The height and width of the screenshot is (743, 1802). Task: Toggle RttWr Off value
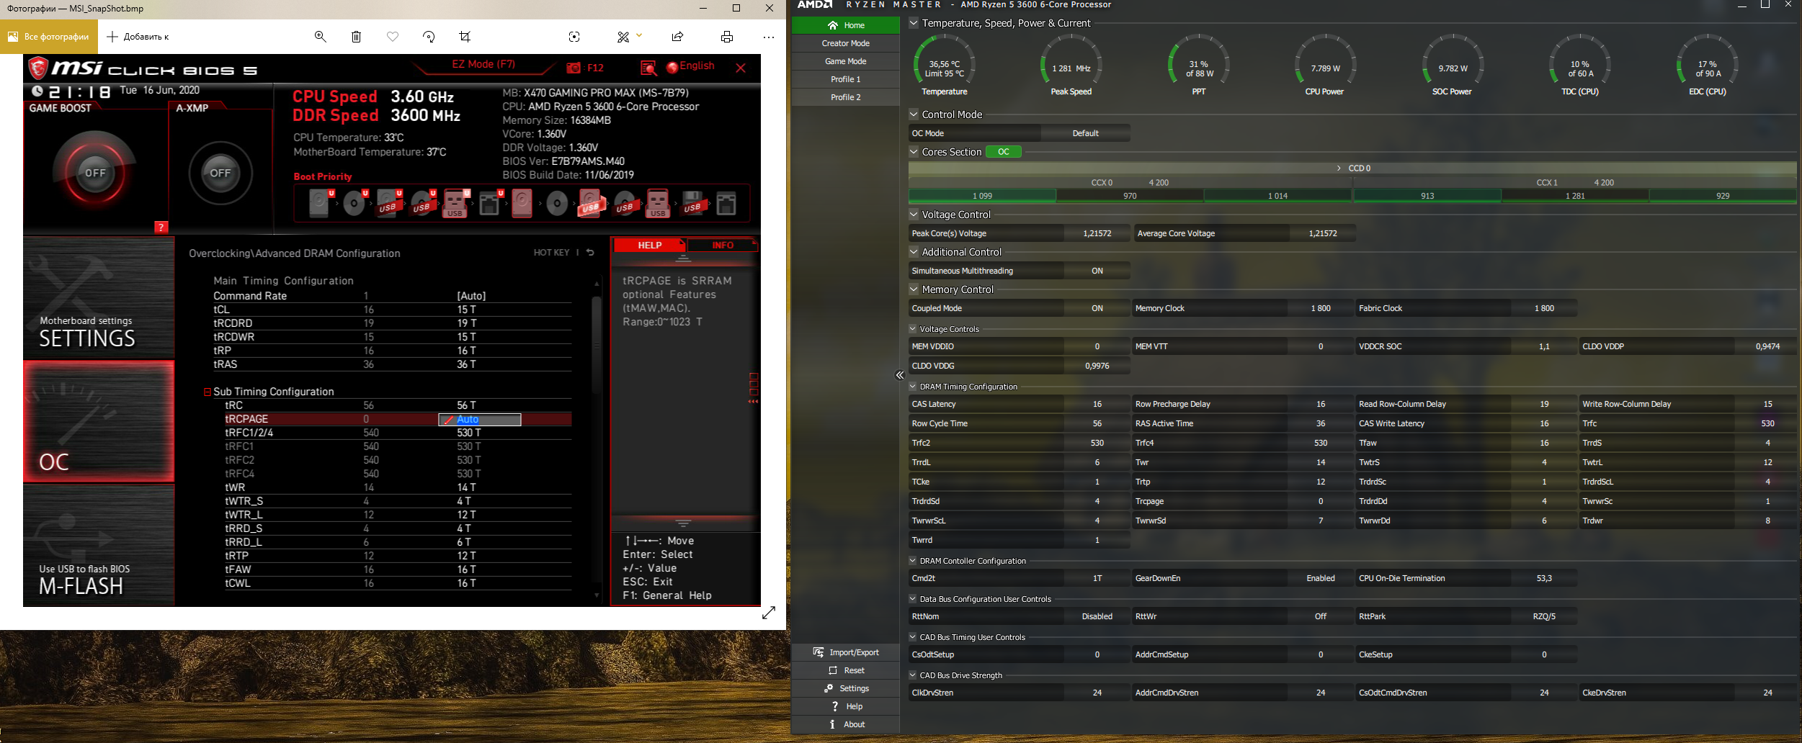1320,616
